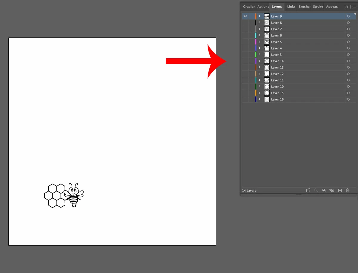Select the row named Layer 4
This screenshot has height=273, width=358.
tap(299, 48)
